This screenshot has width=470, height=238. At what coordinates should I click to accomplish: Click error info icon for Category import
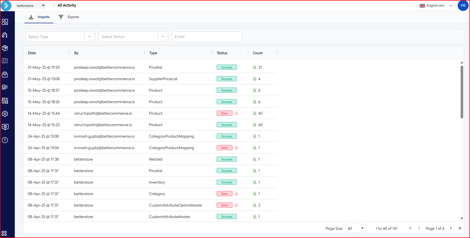[236, 194]
